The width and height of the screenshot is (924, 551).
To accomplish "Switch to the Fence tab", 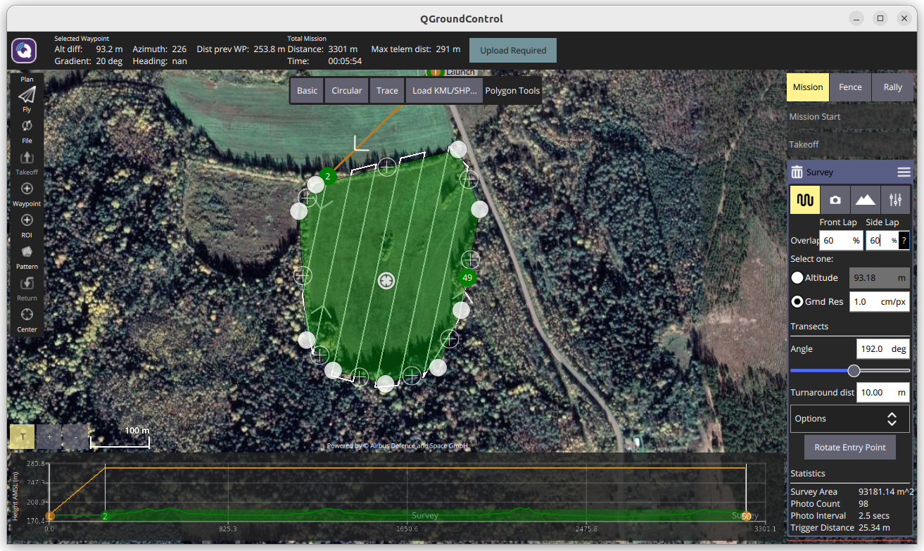I will (850, 87).
